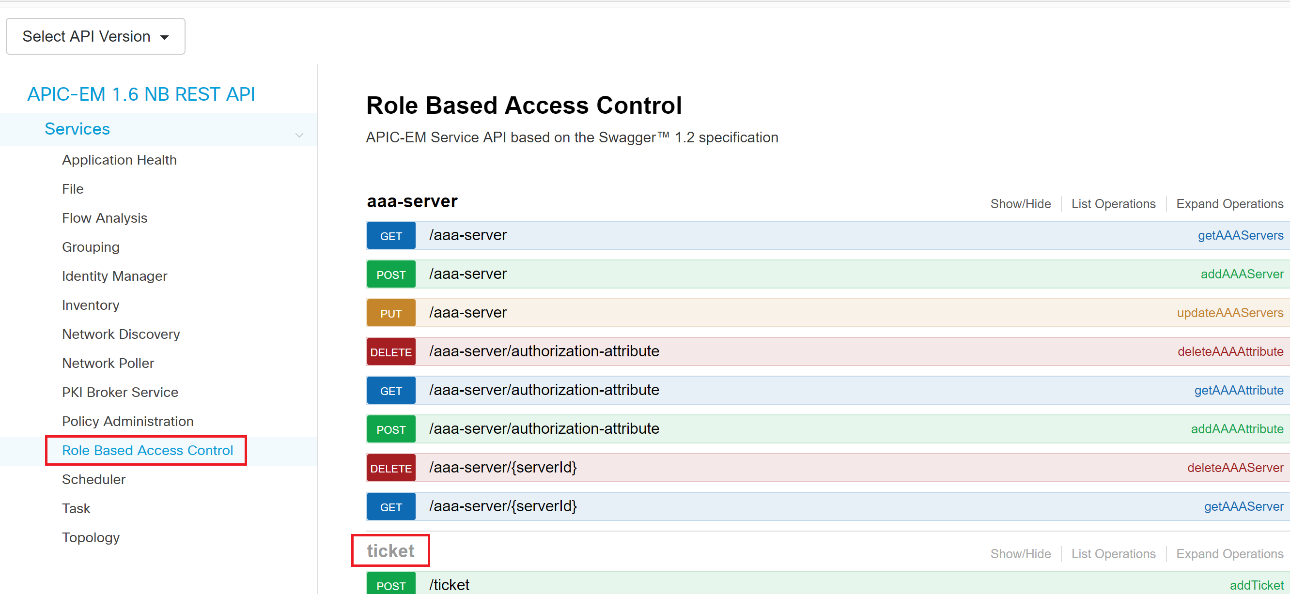Open Network Discovery service in sidebar
1290x594 pixels.
coord(121,335)
